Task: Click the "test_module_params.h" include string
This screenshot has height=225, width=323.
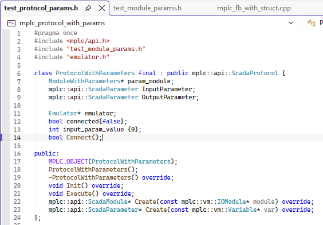Action: 106,49
